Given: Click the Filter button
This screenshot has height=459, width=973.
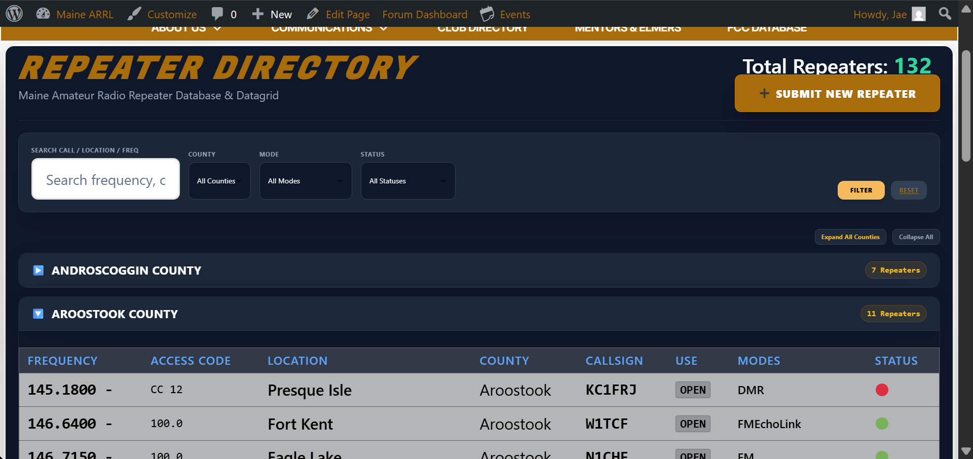Looking at the screenshot, I should tap(861, 190).
